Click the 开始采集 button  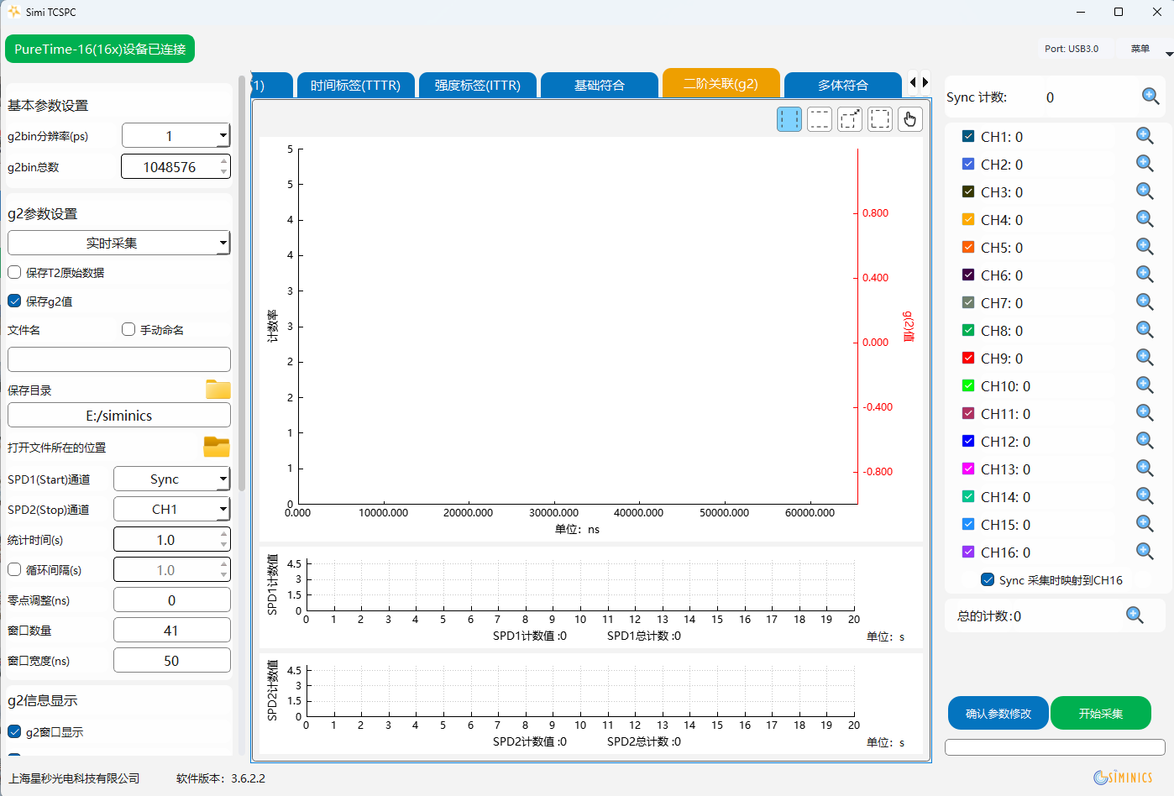point(1100,713)
